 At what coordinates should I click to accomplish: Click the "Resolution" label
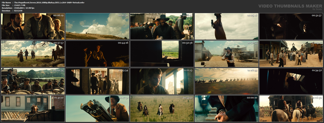click(x=6, y=8)
